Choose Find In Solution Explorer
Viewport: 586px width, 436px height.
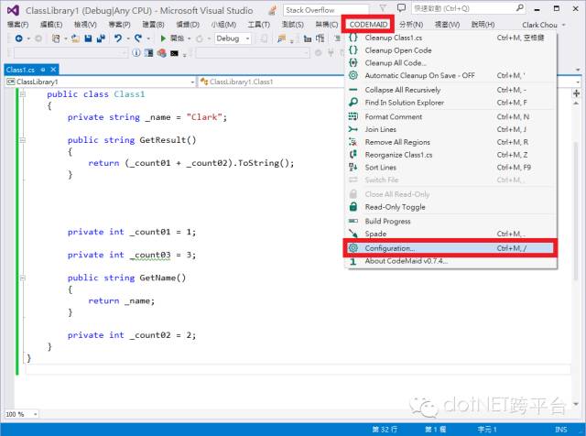tap(450, 103)
